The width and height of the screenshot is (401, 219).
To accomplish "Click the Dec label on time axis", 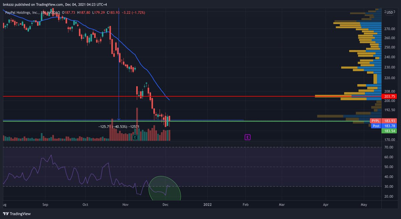I will coord(166,204).
